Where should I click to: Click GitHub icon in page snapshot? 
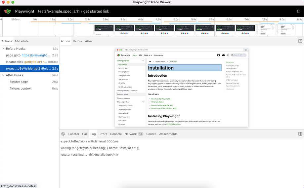[219, 55]
